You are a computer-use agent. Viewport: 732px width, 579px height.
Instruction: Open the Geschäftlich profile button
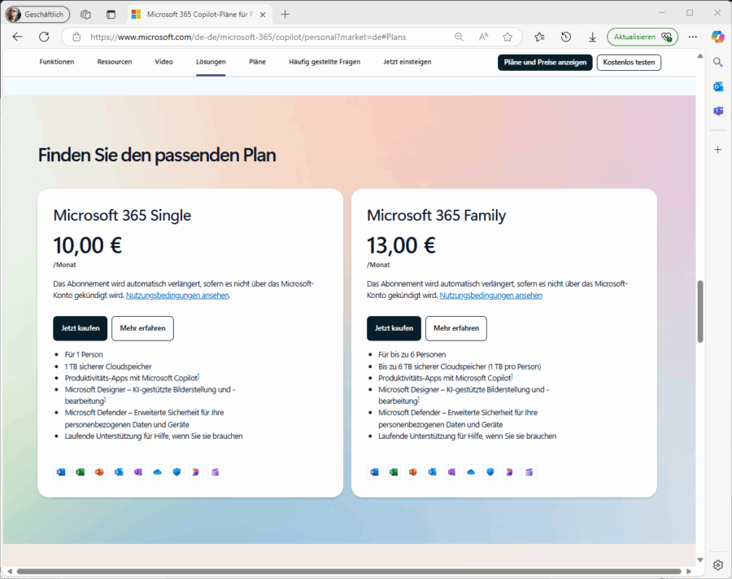click(37, 15)
